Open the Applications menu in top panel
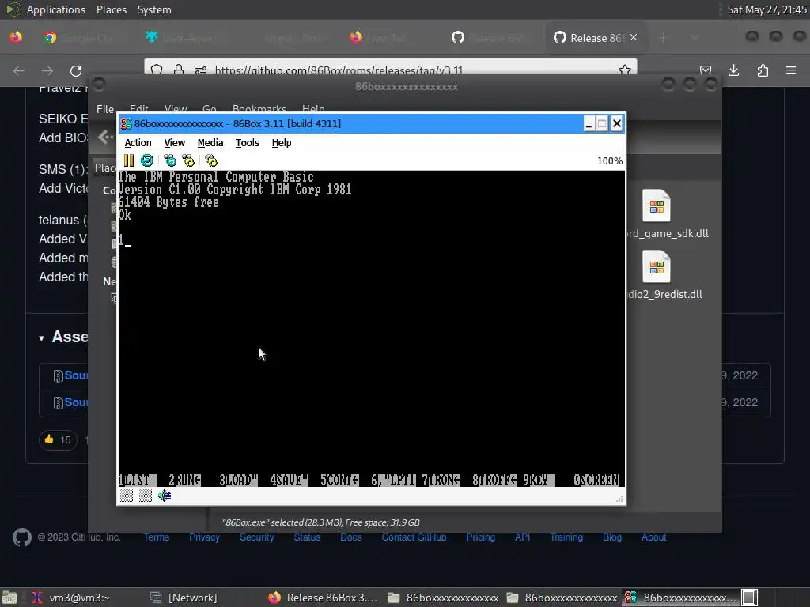 56,9
